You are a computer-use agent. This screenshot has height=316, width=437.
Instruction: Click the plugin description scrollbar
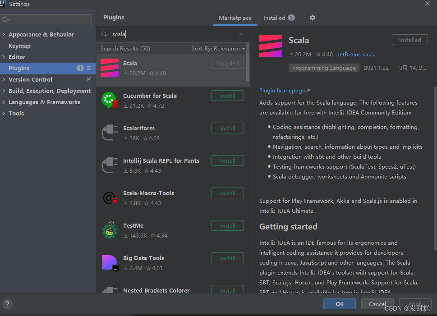(x=435, y=169)
